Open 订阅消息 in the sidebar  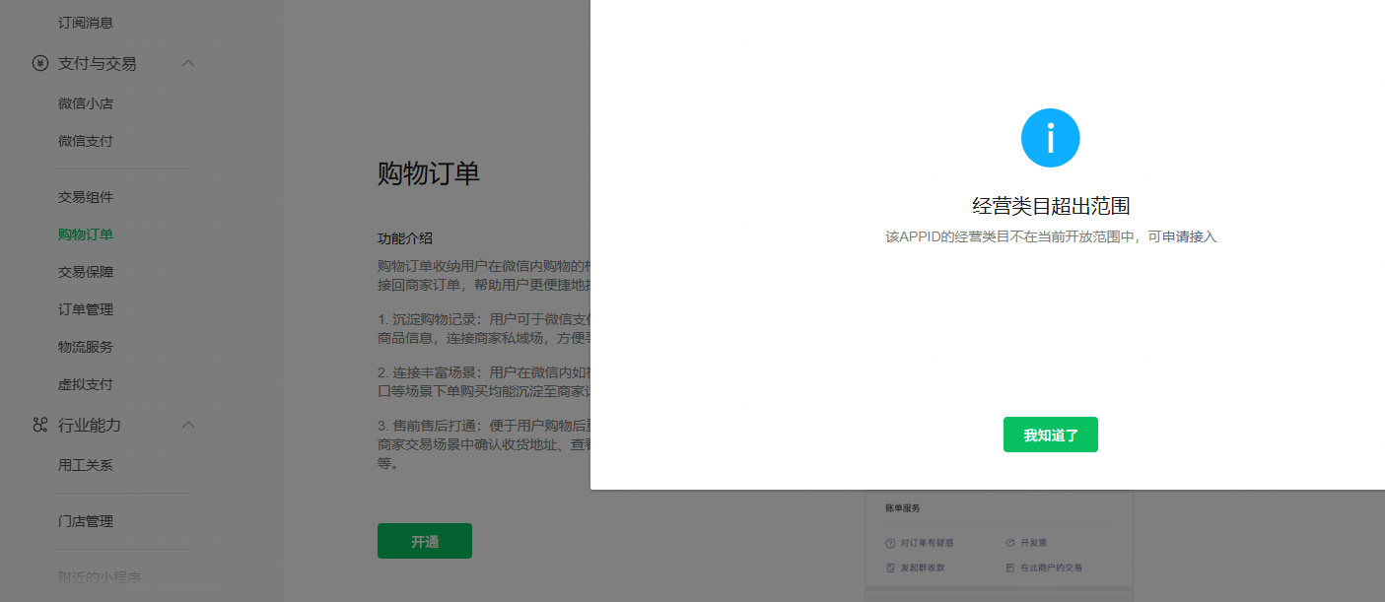[x=86, y=22]
